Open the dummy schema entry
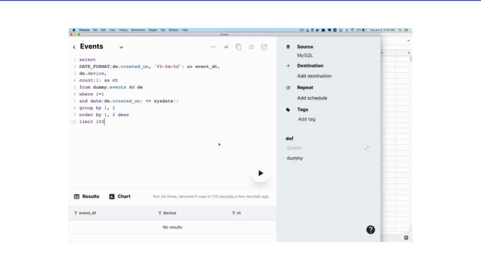The width and height of the screenshot is (481, 270). [x=295, y=158]
